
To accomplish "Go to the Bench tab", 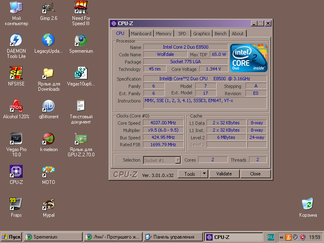I will coord(221,34).
